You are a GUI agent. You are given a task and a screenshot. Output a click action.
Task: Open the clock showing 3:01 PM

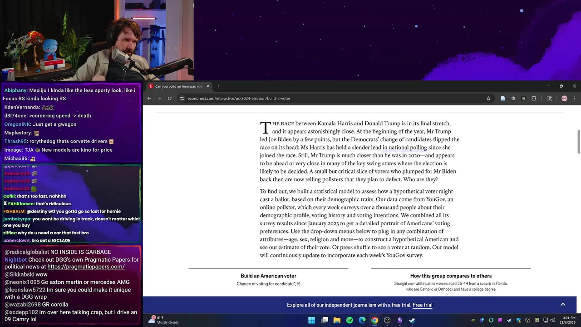coord(569,320)
